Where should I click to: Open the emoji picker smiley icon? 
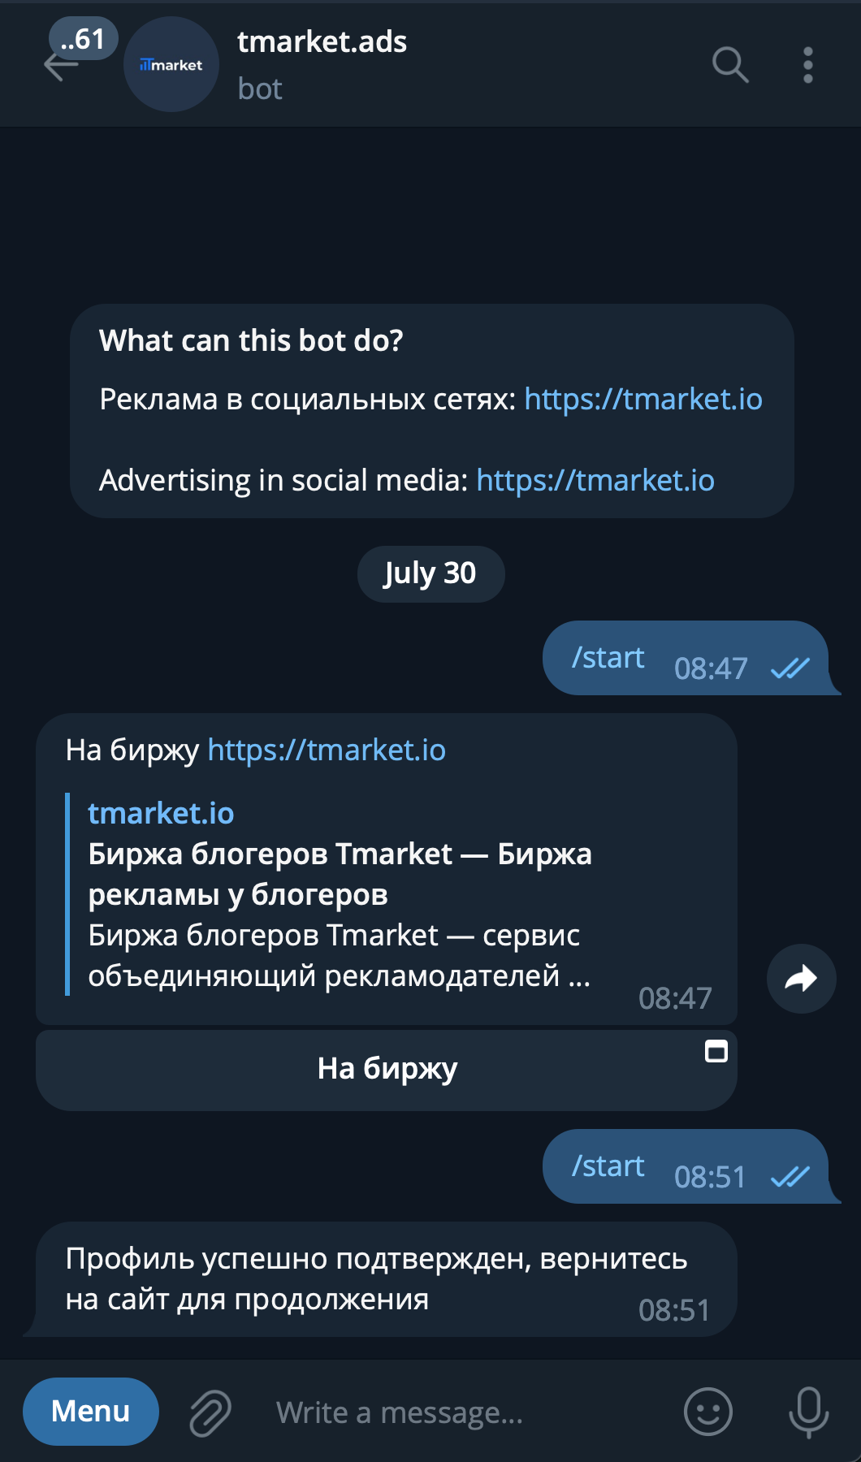pos(707,1412)
